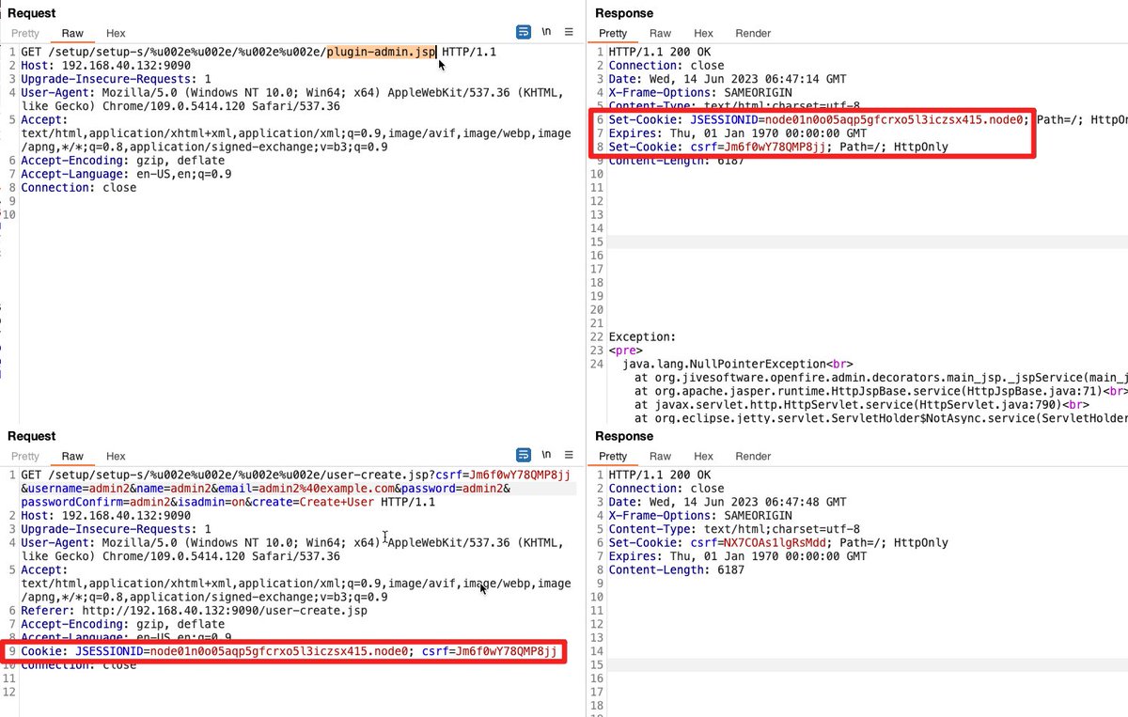
Task: Toggle \n non-printable character display, top Request
Action: pos(546,31)
